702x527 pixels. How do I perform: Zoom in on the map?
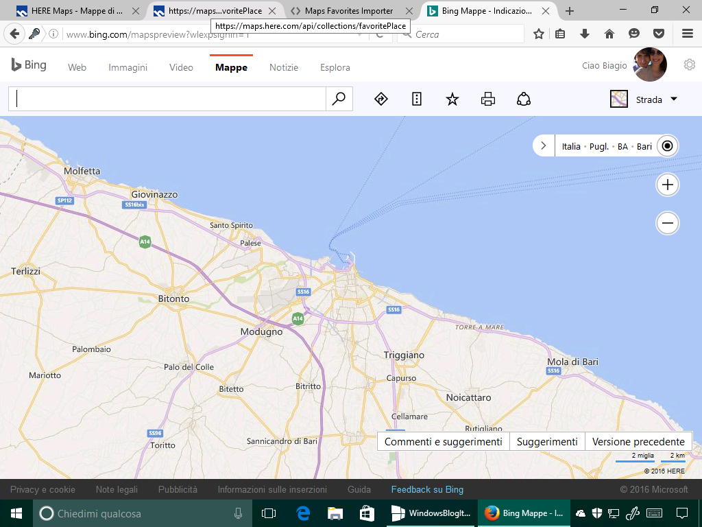pos(668,185)
